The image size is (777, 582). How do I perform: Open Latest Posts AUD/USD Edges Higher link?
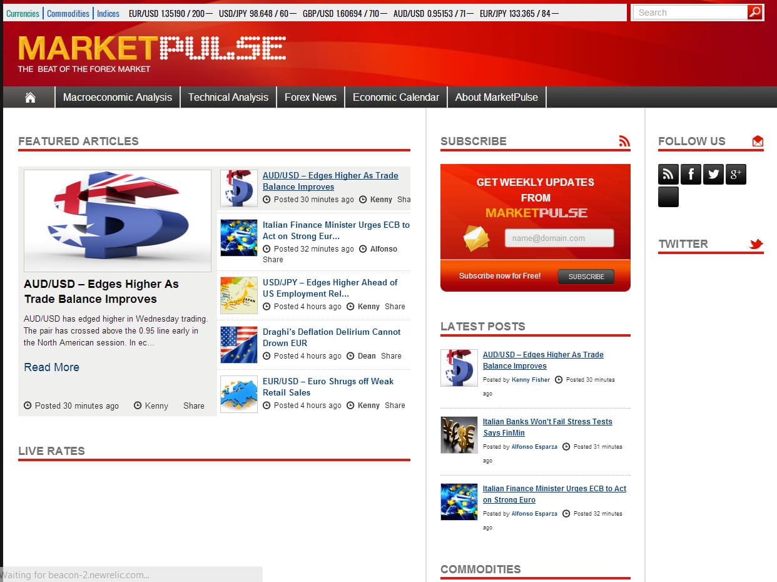[x=543, y=360]
